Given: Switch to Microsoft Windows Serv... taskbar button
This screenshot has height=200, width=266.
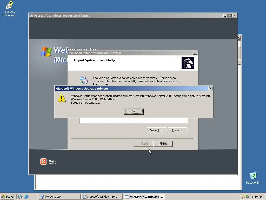Looking at the screenshot, I should click(102, 197).
